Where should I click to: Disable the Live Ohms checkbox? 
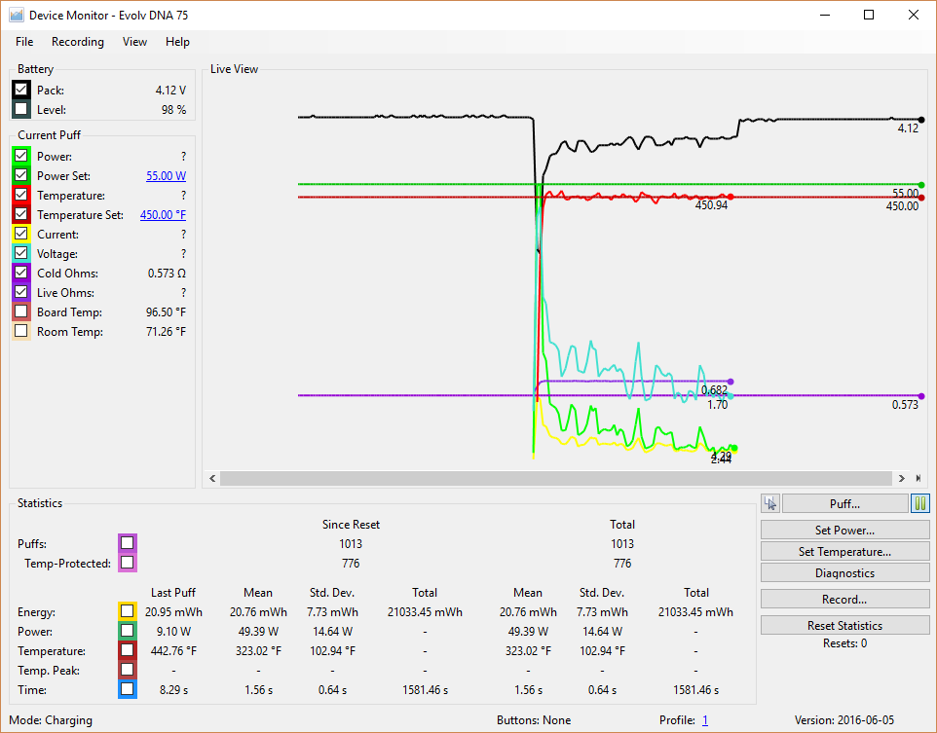(x=21, y=293)
